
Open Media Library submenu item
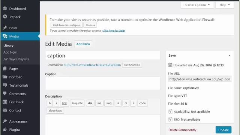click(8, 45)
